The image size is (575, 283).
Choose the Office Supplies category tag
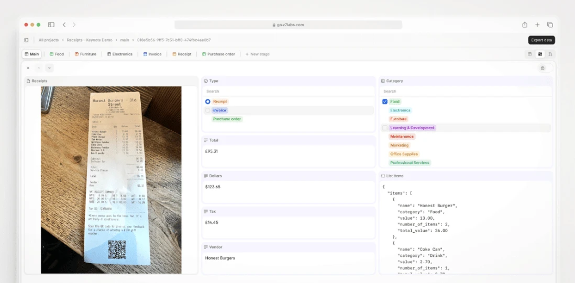tap(404, 154)
